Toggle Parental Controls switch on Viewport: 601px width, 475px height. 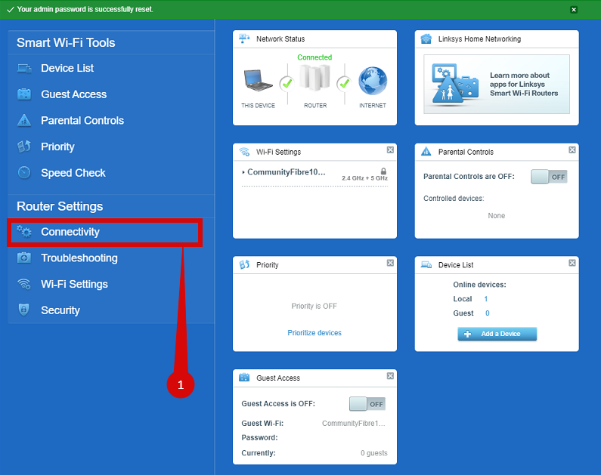(549, 177)
